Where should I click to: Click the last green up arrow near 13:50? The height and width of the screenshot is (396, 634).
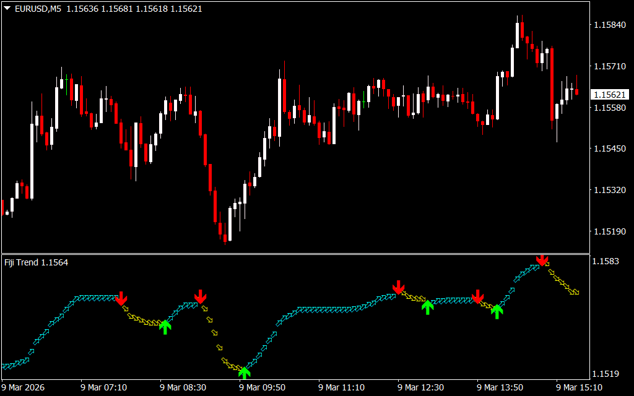(497, 311)
